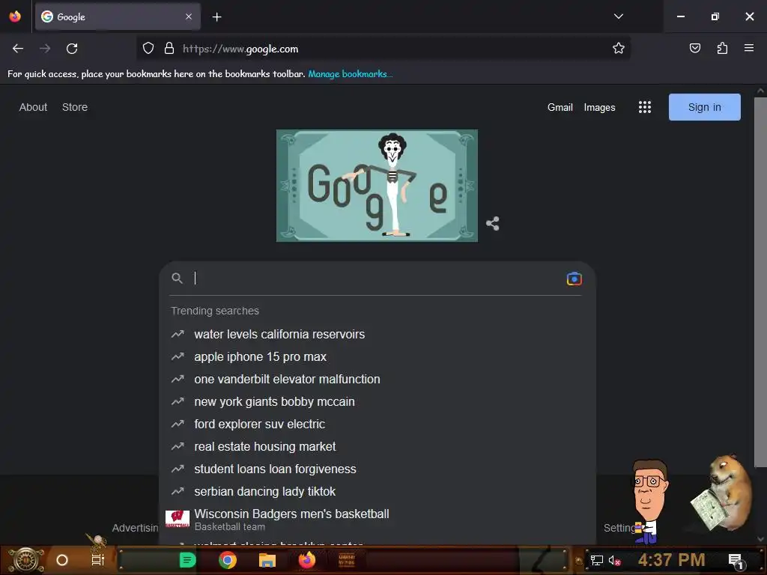The height and width of the screenshot is (575, 767).
Task: Open the green notes app on taskbar
Action: tap(187, 560)
